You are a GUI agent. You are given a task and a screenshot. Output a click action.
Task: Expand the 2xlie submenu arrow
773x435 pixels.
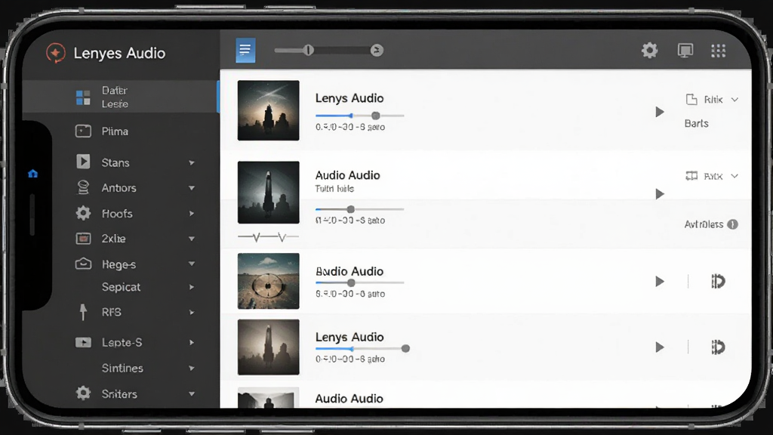[x=192, y=239]
